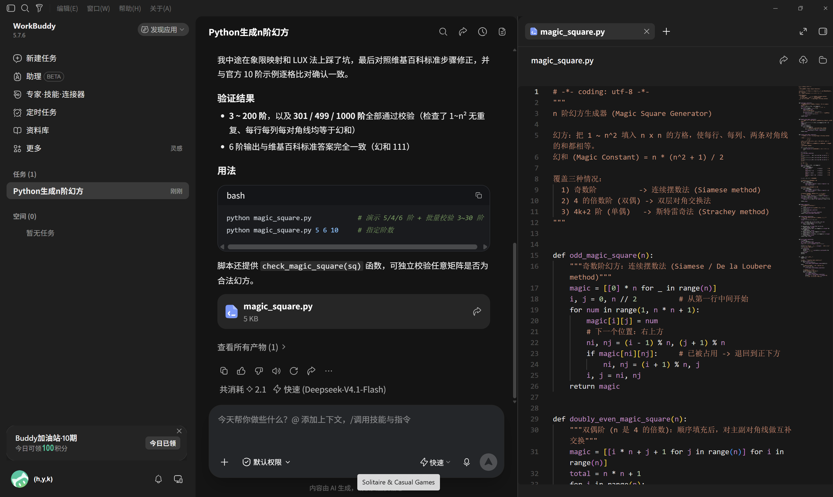Viewport: 833px width, 497px height.
Task: Expand the 发现应用 dropdown
Action: (163, 29)
